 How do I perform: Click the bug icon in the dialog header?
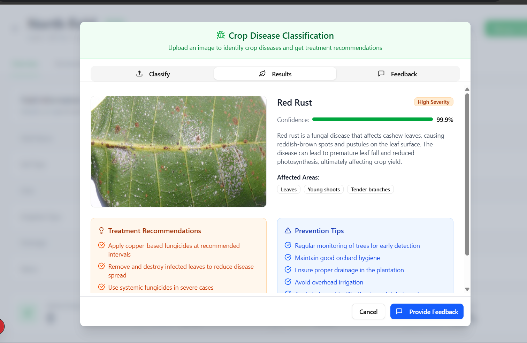pyautogui.click(x=220, y=35)
